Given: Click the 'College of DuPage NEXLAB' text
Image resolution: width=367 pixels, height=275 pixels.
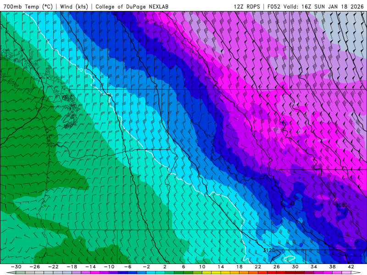Looking at the screenshot, I should click(132, 6).
